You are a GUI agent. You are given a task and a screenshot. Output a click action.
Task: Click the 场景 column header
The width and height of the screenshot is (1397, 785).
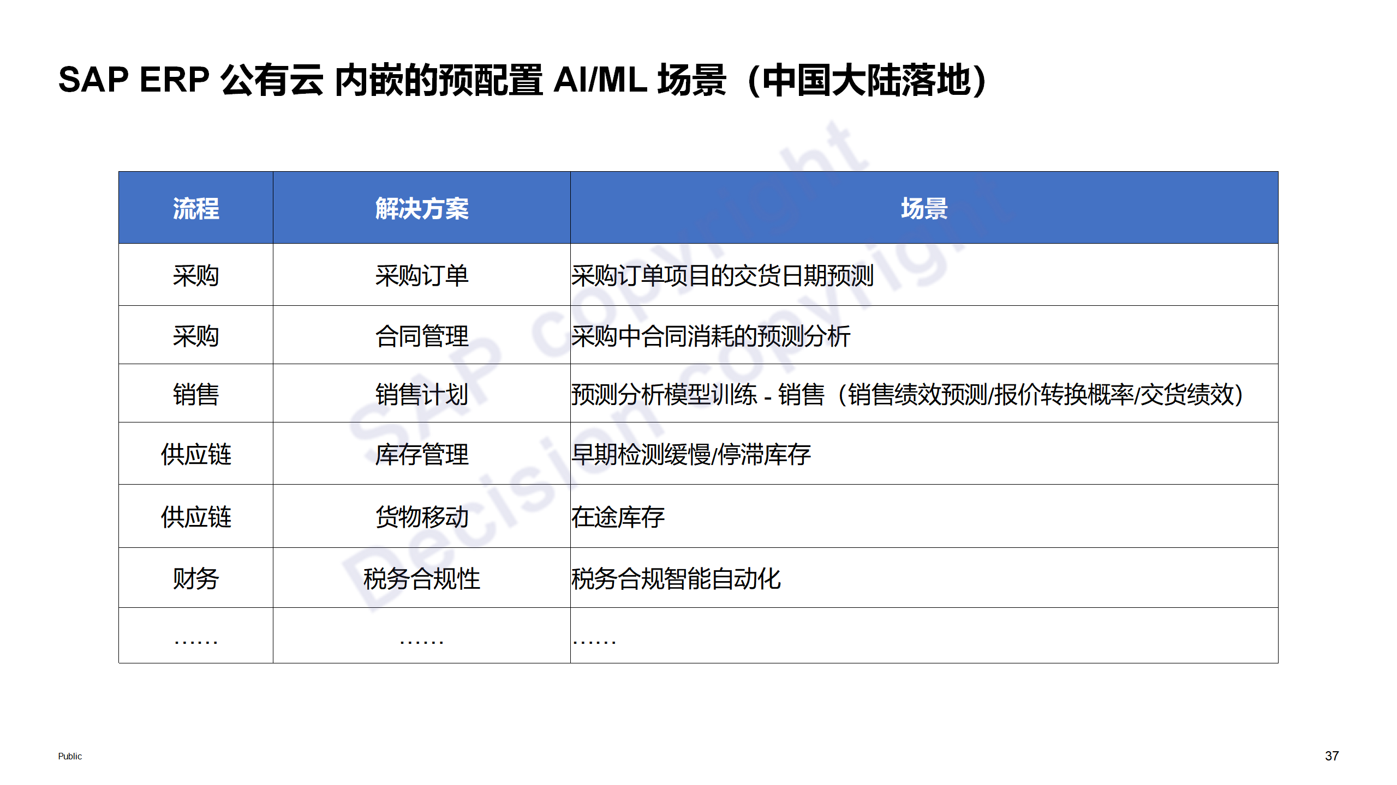(x=924, y=208)
